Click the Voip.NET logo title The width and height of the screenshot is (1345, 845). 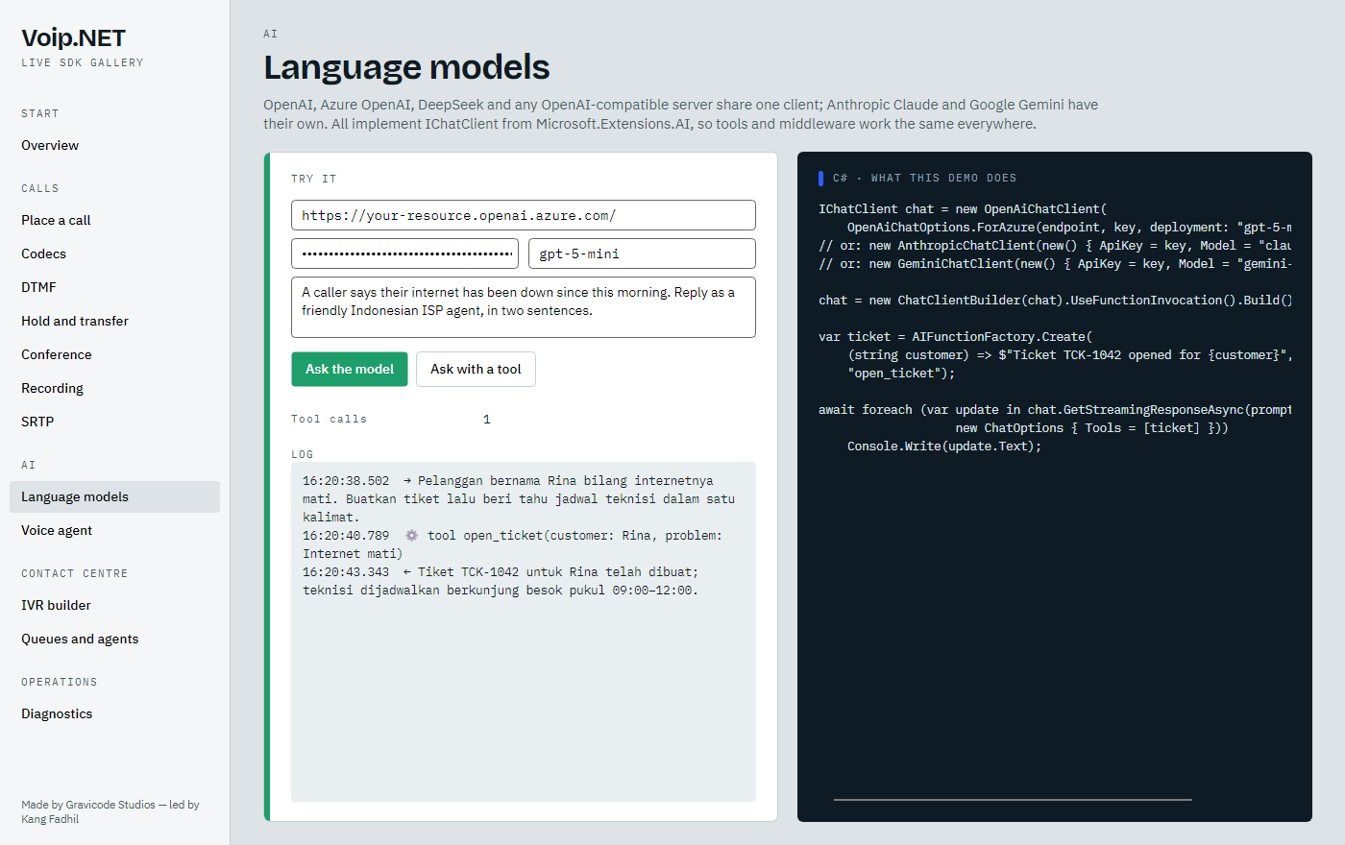pyautogui.click(x=73, y=38)
